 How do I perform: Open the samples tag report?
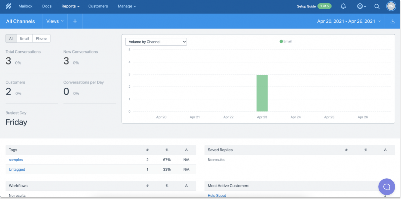tap(15, 160)
